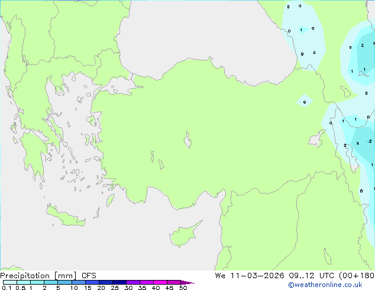Click the Precipitation [mm] CFS title
Screen dimensions: 375x290
tap(48, 276)
